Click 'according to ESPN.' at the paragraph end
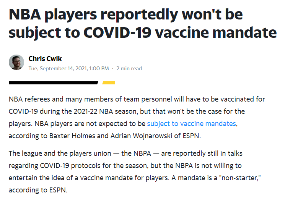 click(38, 190)
